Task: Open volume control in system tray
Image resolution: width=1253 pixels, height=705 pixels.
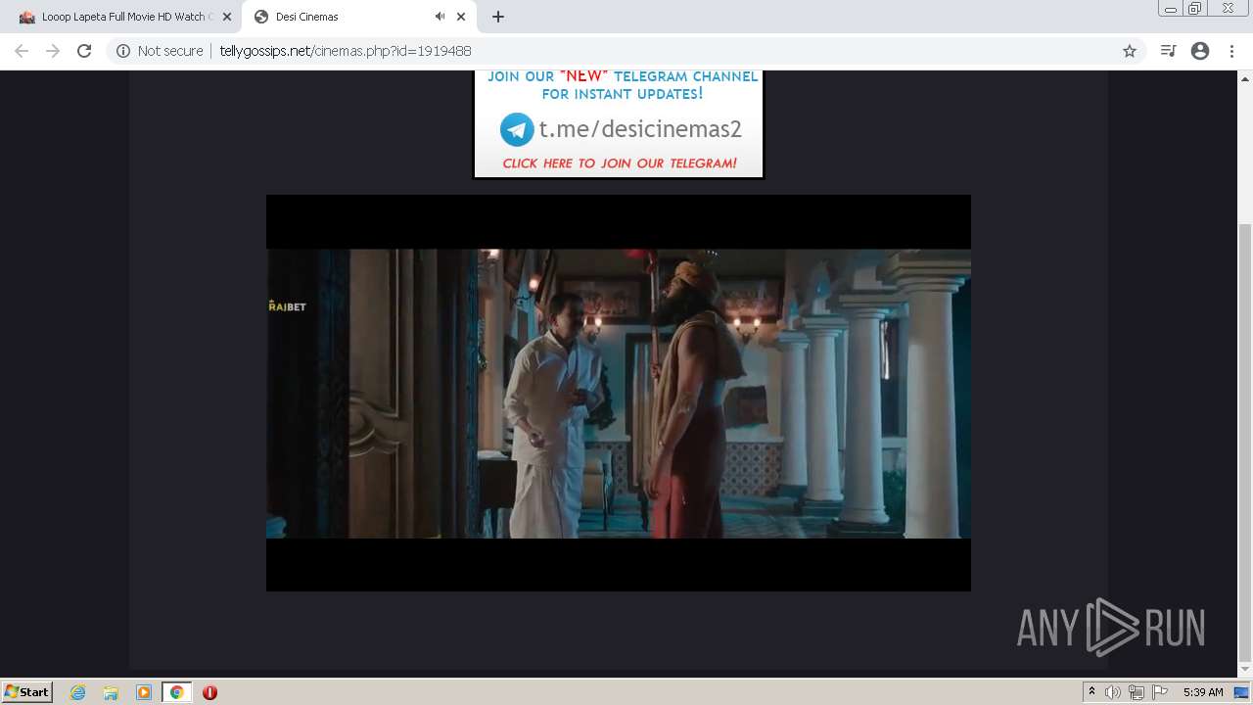Action: tap(1113, 692)
